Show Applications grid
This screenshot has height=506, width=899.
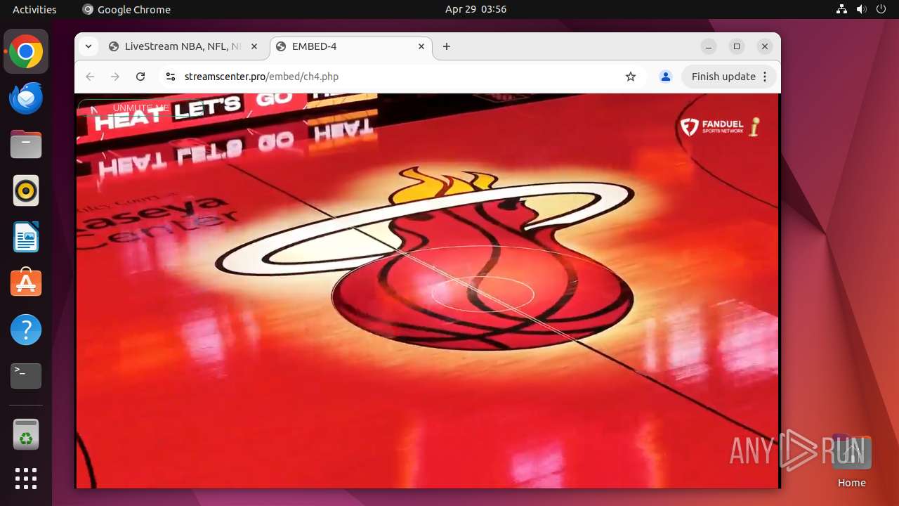[26, 479]
